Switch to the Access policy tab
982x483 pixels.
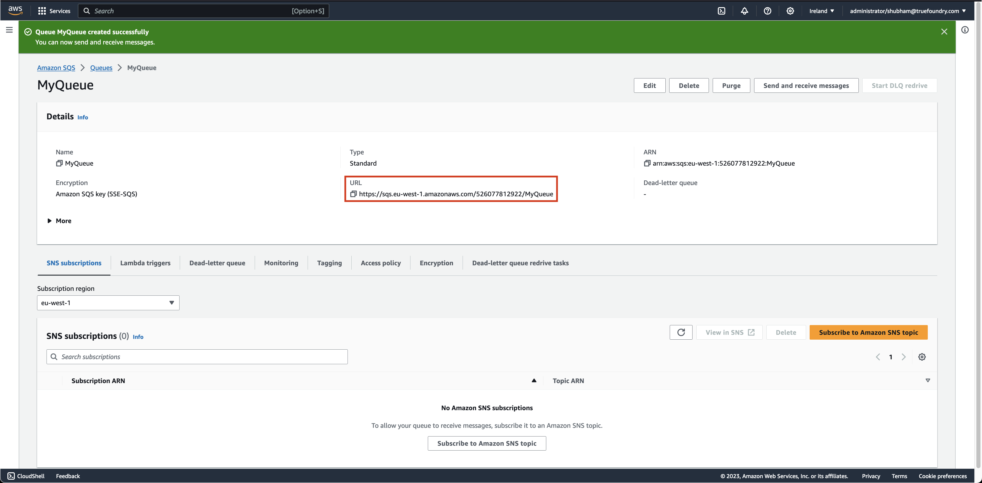[x=381, y=263]
